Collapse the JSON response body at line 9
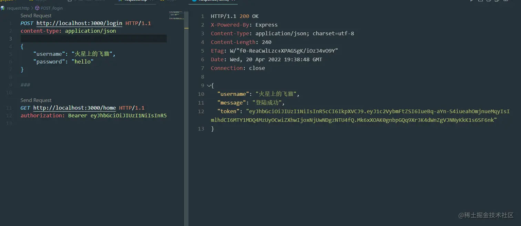This screenshot has height=226, width=521. [208, 85]
